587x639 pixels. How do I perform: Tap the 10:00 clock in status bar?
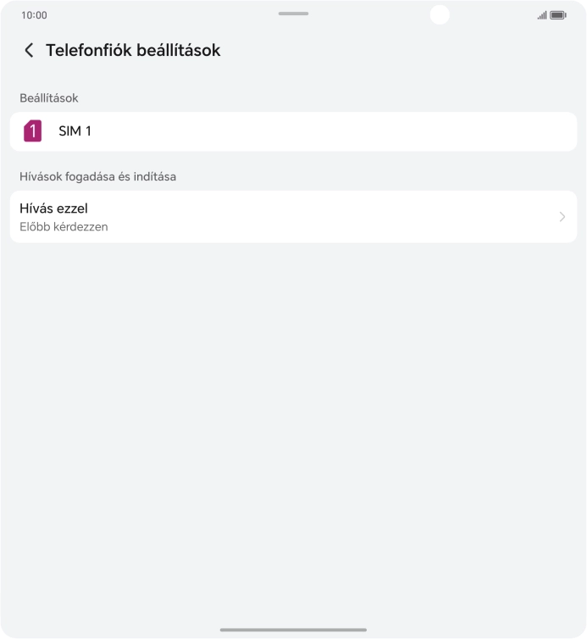point(34,15)
